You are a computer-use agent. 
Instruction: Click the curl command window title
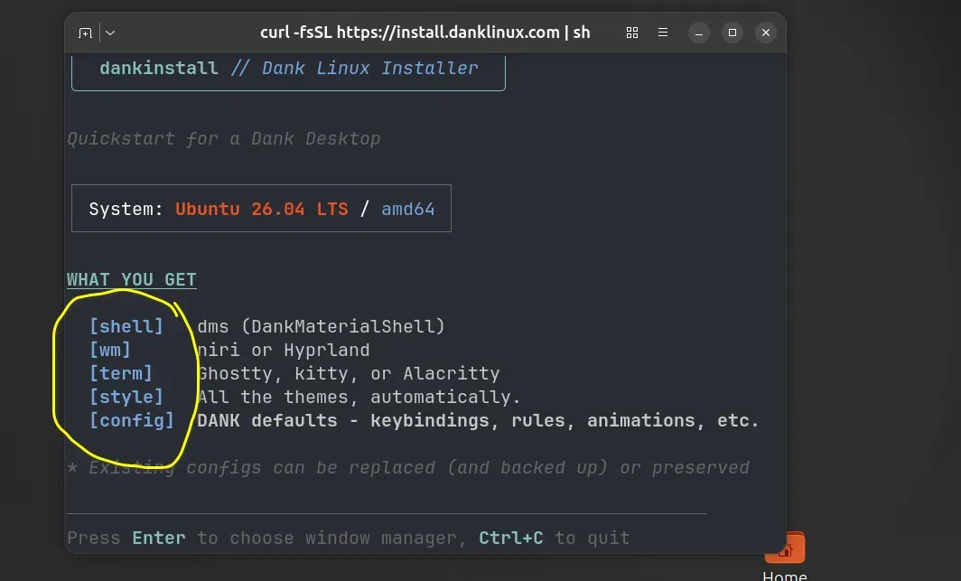425,33
